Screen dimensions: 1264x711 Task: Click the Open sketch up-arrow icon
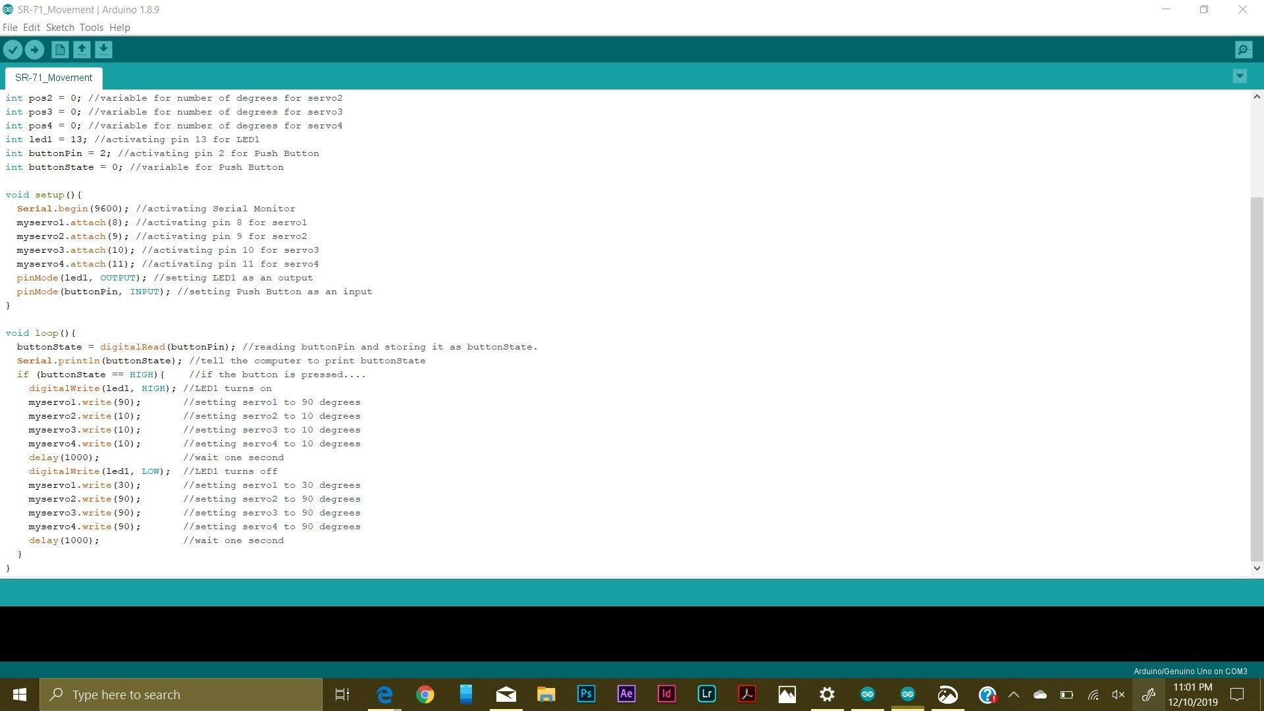(x=82, y=49)
